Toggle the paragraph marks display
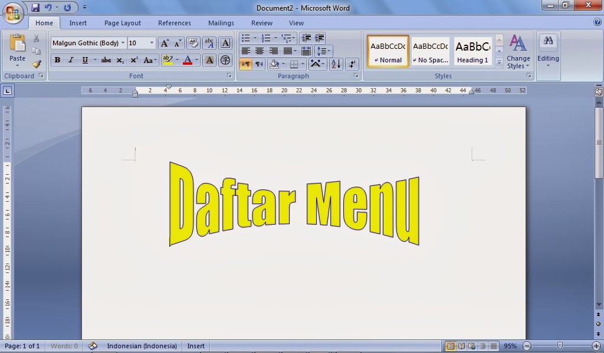This screenshot has height=353, width=604. 245,64
